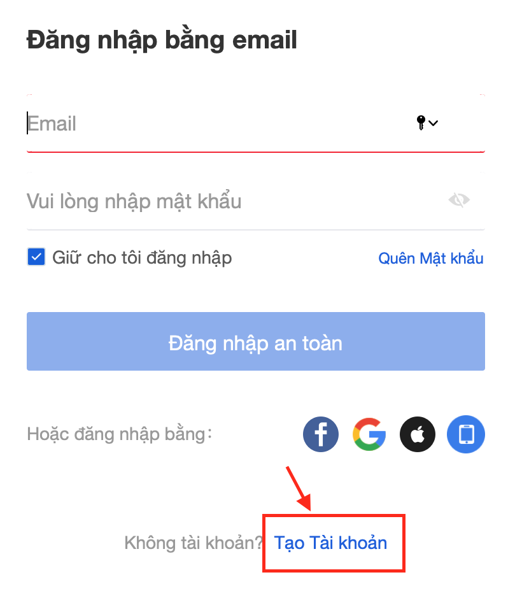
Task: Click the red underline below the Email field
Action: click(256, 152)
